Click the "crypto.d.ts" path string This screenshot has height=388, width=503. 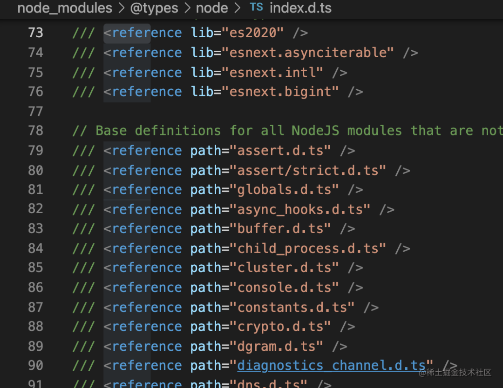(x=280, y=327)
